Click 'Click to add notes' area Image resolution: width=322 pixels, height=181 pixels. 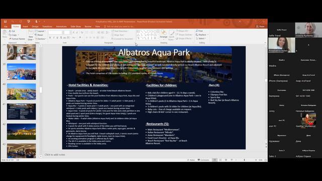coord(55,154)
